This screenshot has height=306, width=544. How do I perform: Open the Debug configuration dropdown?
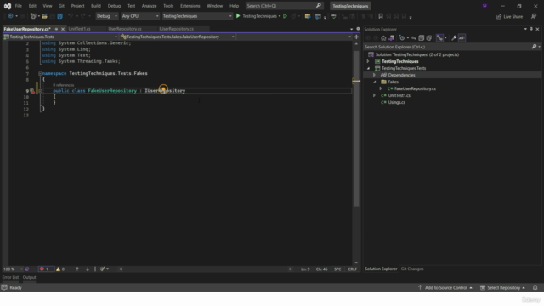pyautogui.click(x=106, y=16)
